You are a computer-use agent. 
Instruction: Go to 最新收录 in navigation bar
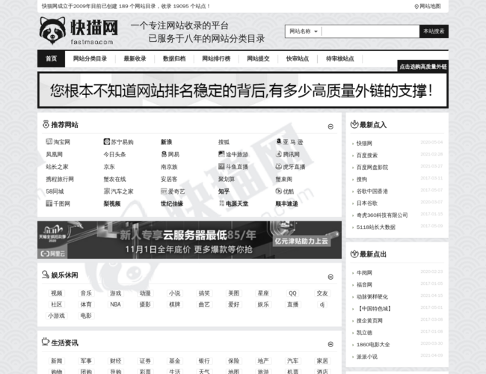point(135,58)
